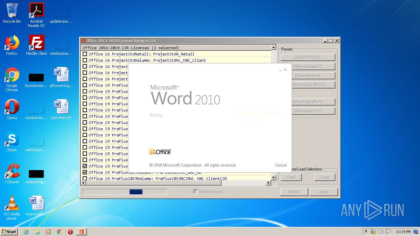
Task: Click the Load selections button
Action: pyautogui.click(x=325, y=177)
